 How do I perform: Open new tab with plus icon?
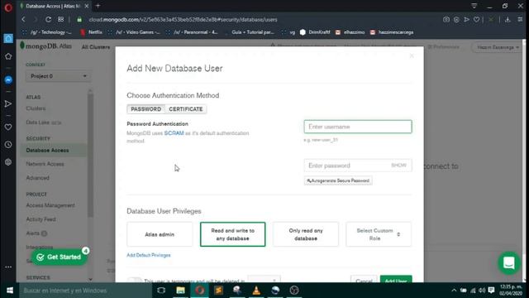[98, 6]
